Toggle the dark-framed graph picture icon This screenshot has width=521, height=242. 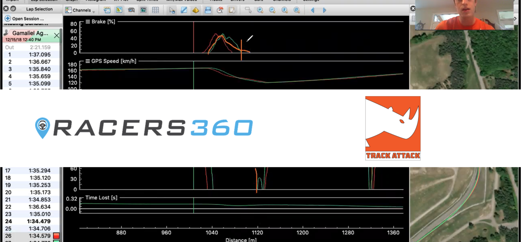143,10
